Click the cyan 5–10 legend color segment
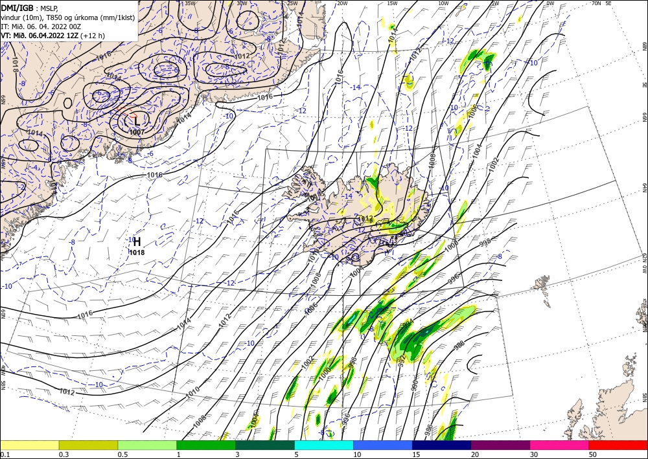Viewport: 648px width, 459px height. click(x=324, y=445)
